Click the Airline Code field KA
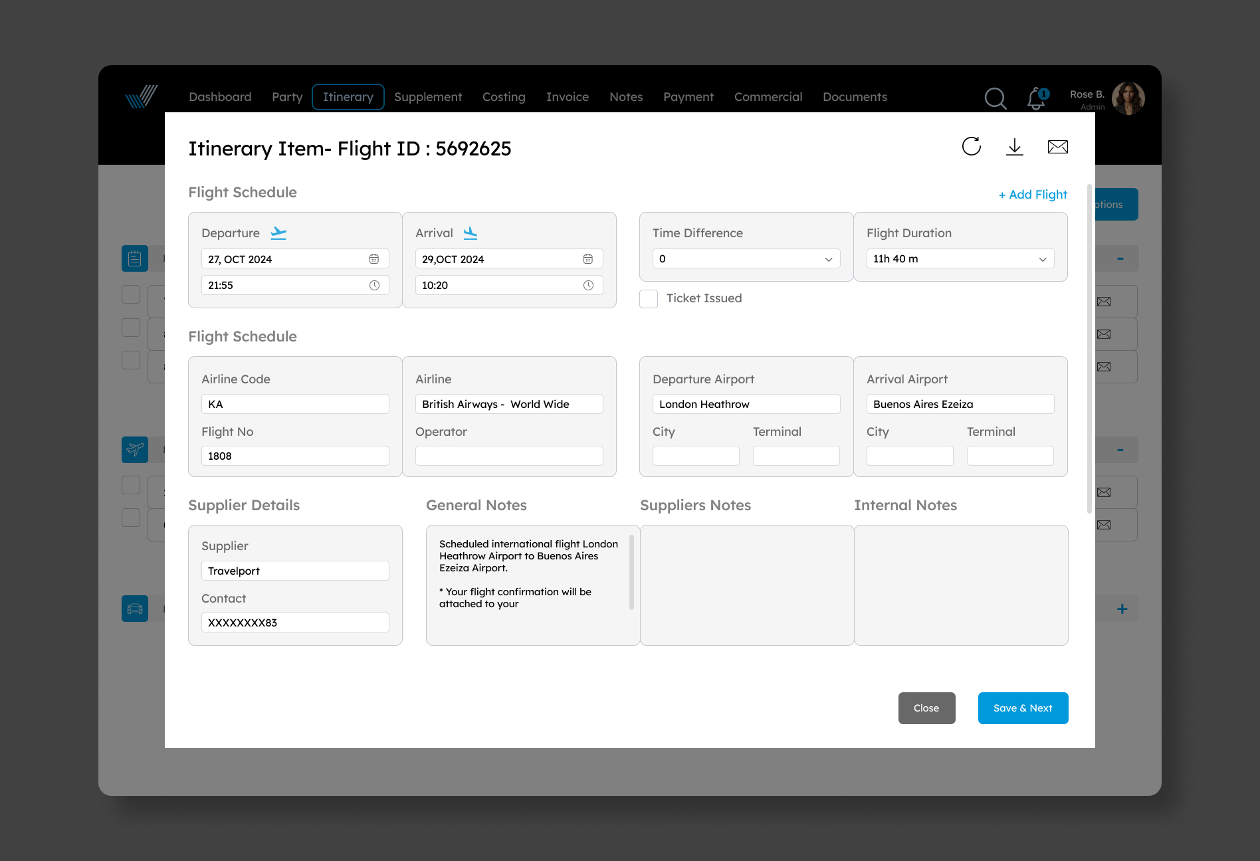 click(295, 404)
